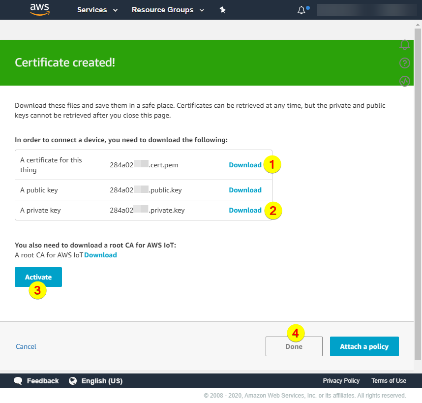Click the activity monitor pulse icon
Image resolution: width=422 pixels, height=403 pixels.
tap(405, 81)
